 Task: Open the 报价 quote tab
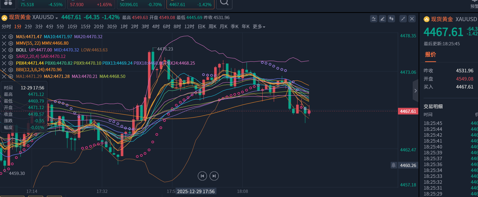pos(430,55)
